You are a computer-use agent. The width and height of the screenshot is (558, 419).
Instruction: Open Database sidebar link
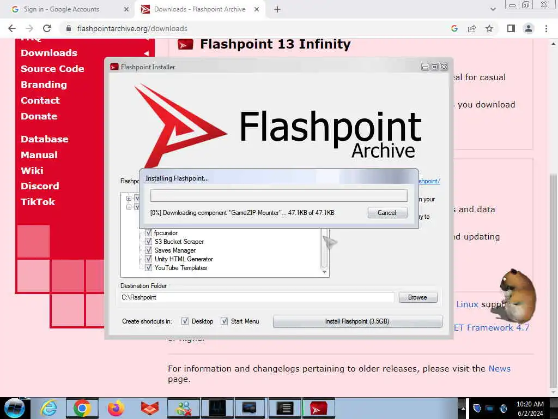pos(45,139)
